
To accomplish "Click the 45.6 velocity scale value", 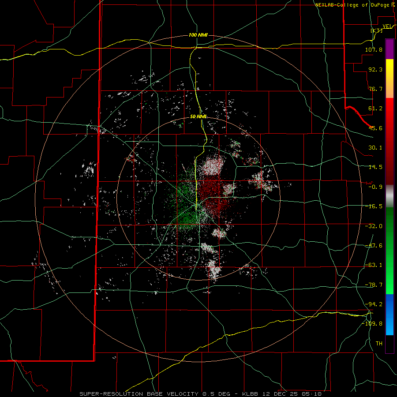I will (x=375, y=128).
